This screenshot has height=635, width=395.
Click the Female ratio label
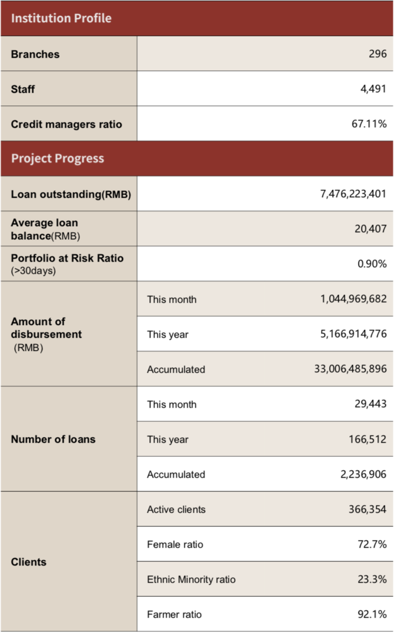click(x=175, y=544)
